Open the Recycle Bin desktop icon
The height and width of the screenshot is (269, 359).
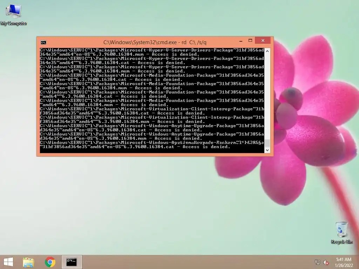pyautogui.click(x=341, y=233)
